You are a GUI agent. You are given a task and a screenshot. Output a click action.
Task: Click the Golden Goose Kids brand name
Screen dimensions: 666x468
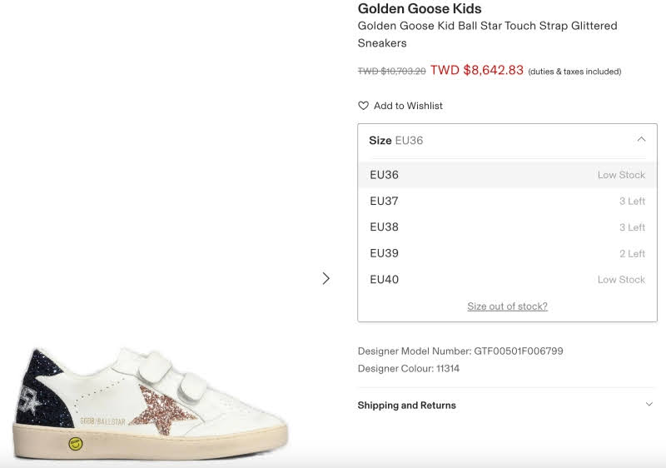point(420,9)
